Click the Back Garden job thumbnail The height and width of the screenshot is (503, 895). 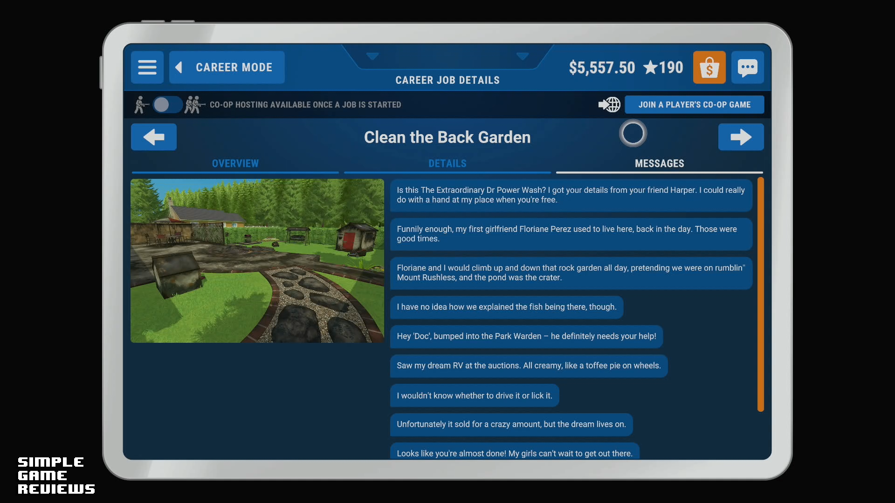(258, 260)
